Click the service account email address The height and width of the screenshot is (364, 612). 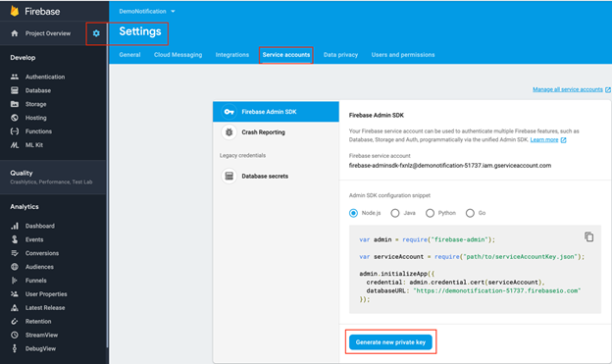click(x=450, y=166)
